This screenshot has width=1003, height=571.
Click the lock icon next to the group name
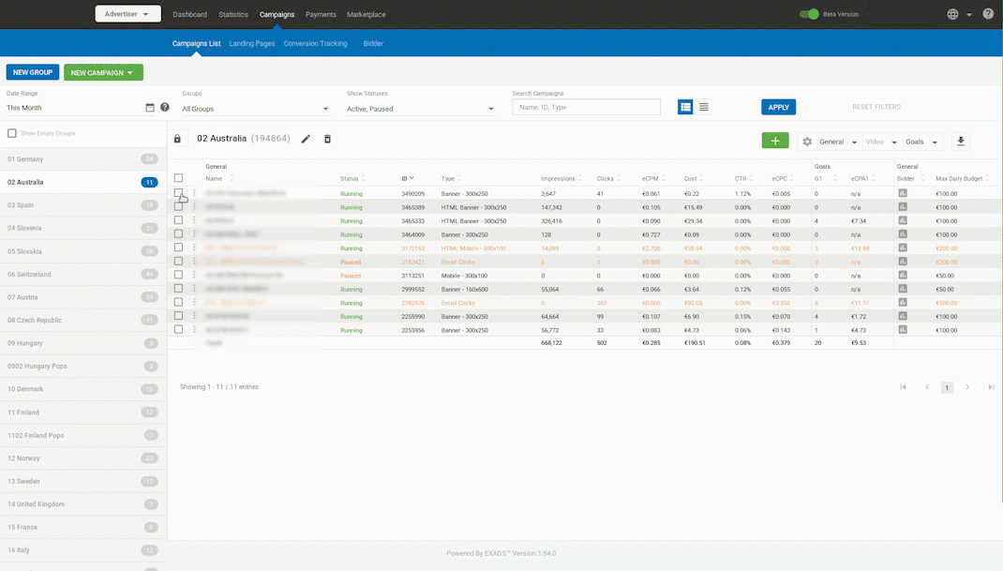[177, 138]
